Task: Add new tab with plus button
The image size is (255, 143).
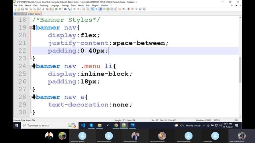Action: (x=232, y=6)
